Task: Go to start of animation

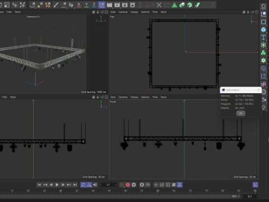Action: click(x=39, y=185)
